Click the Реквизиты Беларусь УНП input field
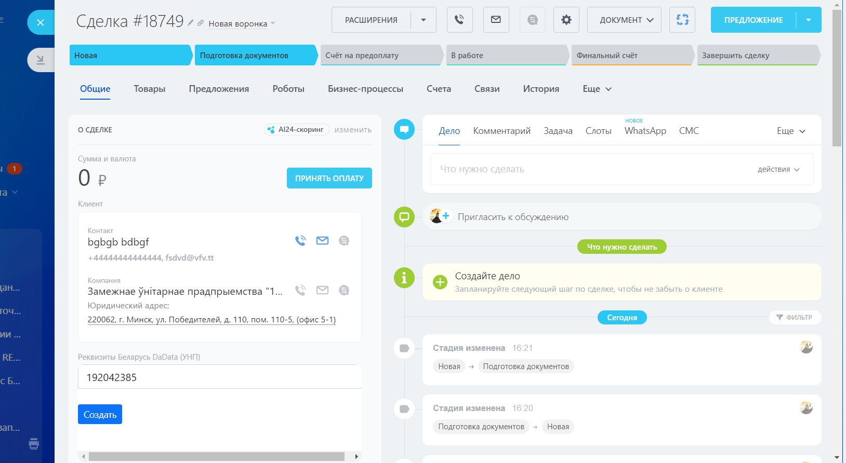Viewport: 846px width, 463px height. (220, 377)
